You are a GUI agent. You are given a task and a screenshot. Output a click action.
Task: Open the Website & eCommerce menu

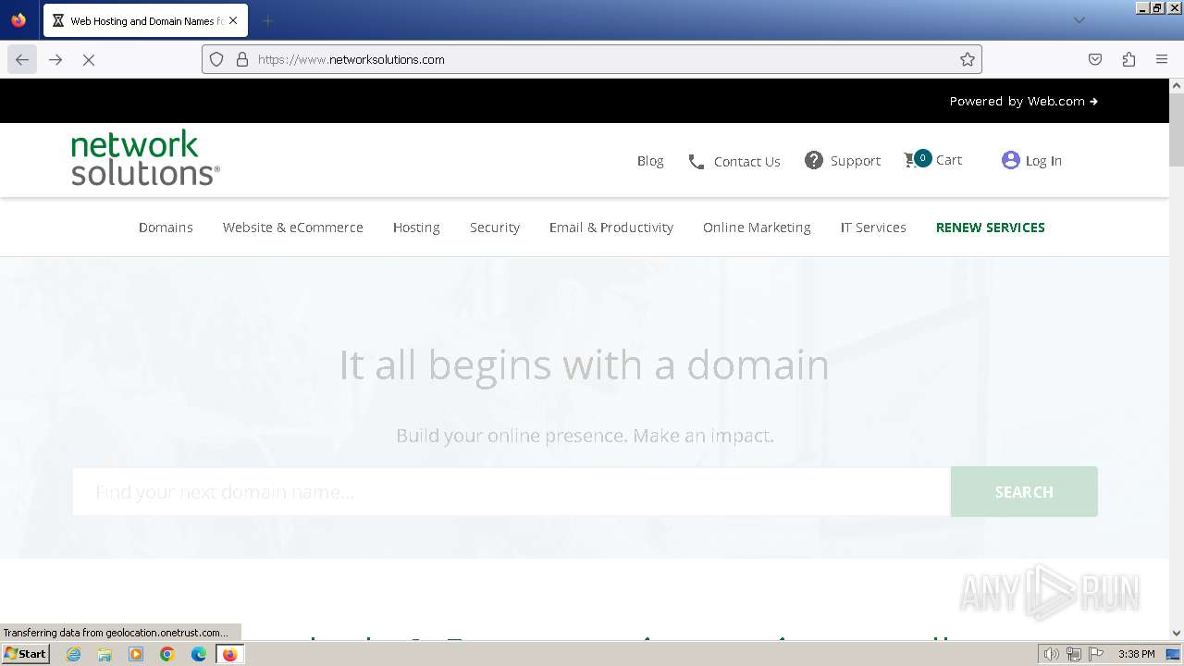[292, 228]
